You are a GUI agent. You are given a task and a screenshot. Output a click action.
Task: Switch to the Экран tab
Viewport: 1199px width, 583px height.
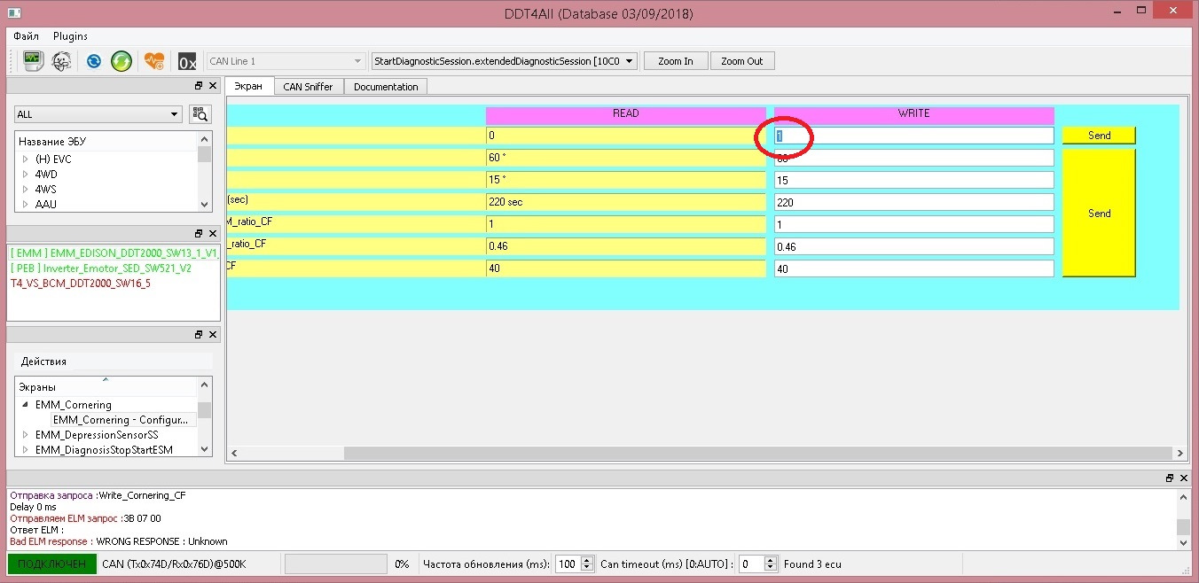tap(248, 86)
